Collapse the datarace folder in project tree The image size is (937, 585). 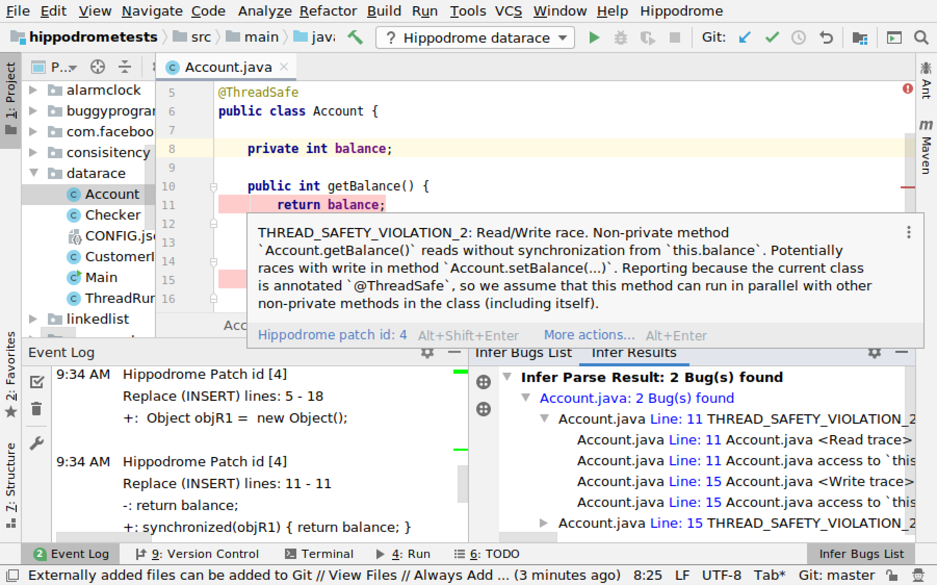click(34, 173)
